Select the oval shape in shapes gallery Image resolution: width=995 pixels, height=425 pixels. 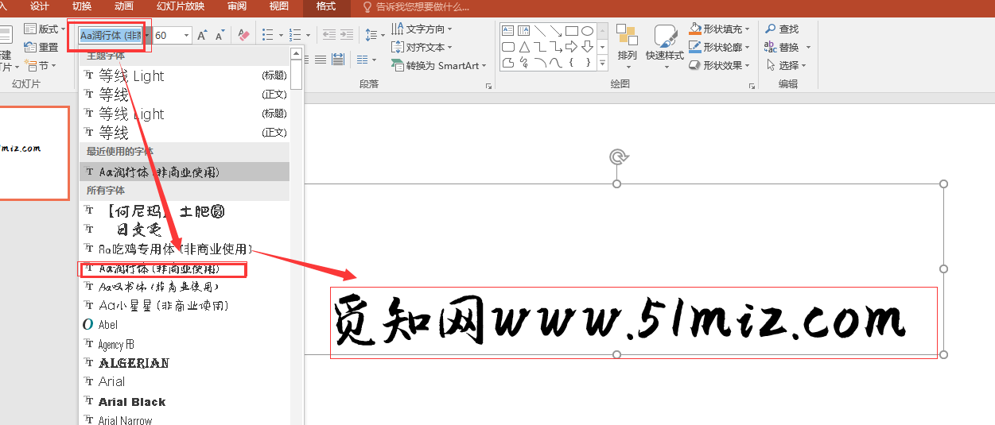coord(588,31)
